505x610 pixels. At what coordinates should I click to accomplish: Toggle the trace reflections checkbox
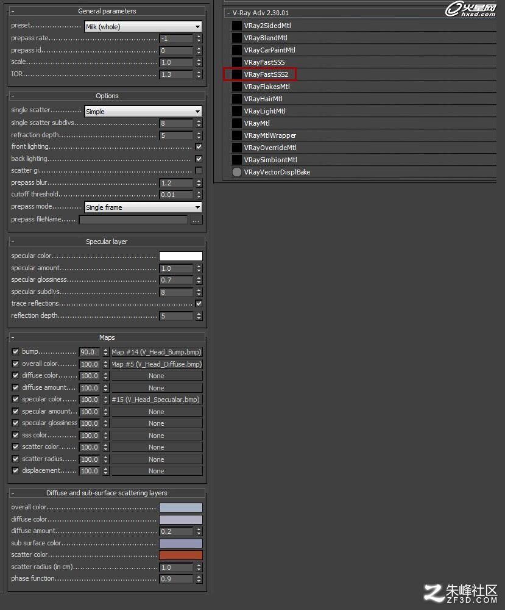pos(199,303)
